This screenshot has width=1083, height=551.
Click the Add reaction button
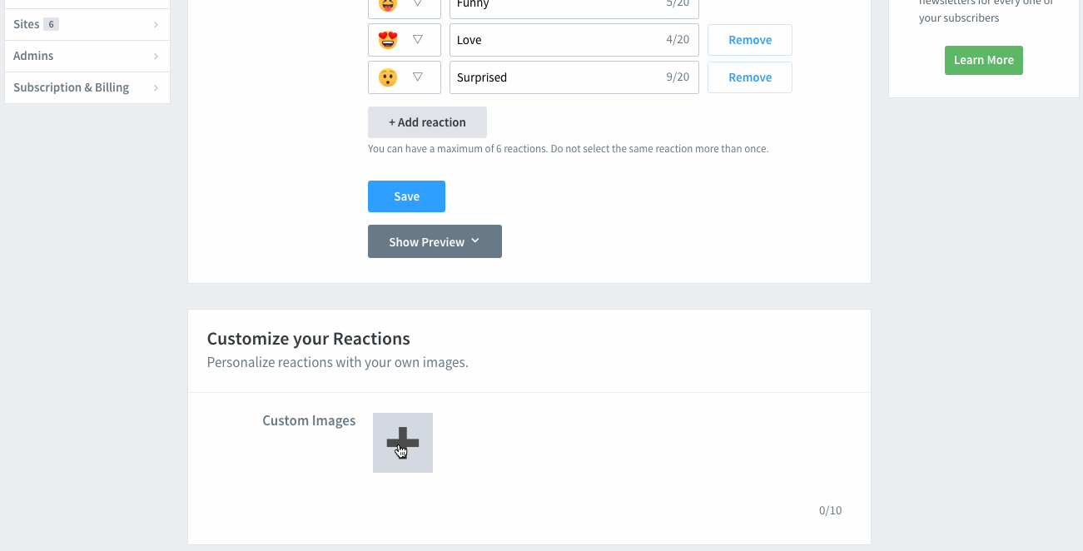click(x=427, y=122)
